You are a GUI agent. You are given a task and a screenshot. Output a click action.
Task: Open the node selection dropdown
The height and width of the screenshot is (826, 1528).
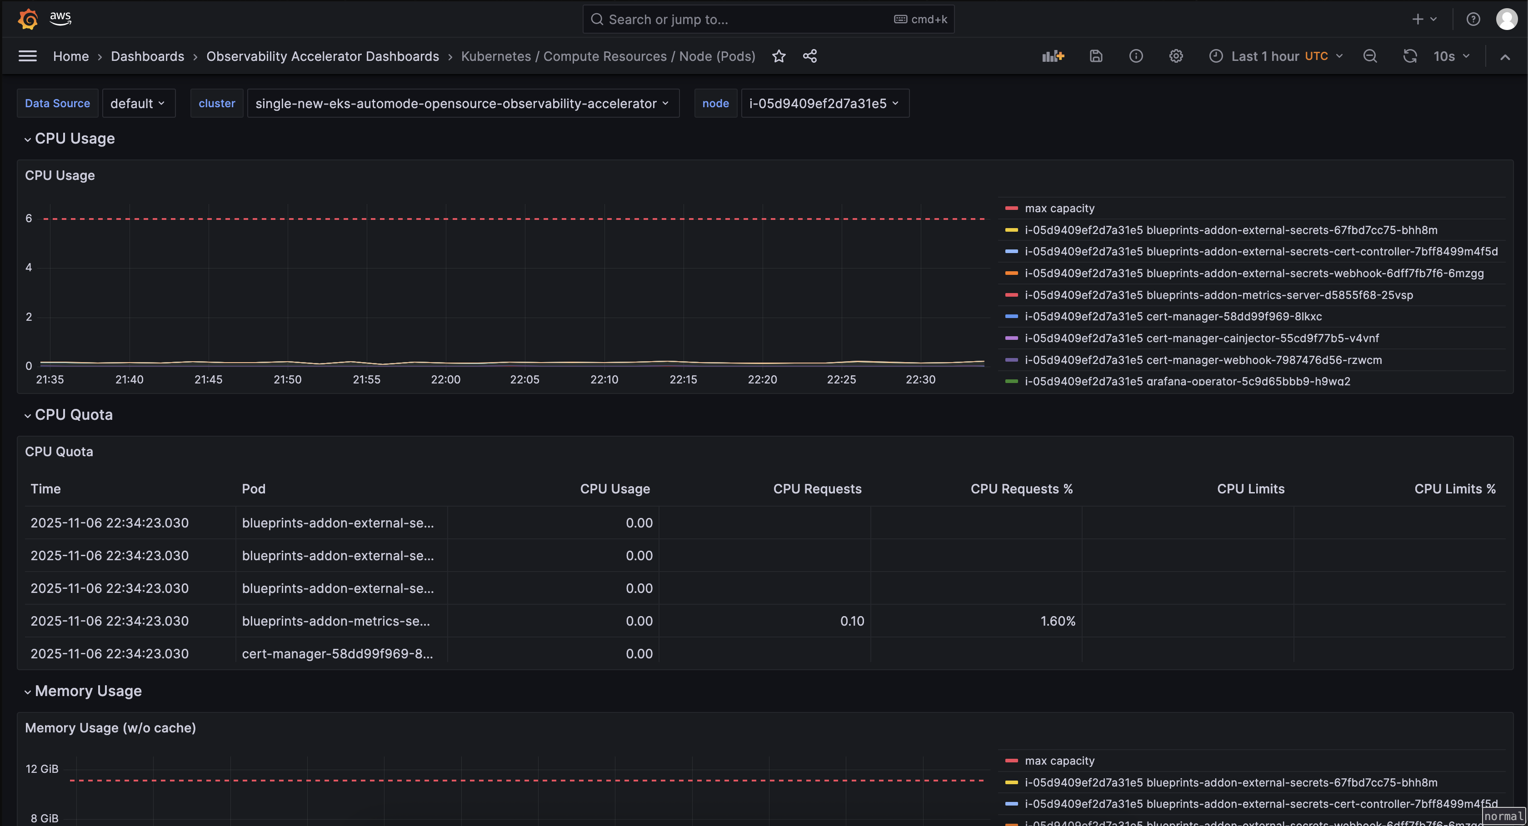click(x=824, y=103)
